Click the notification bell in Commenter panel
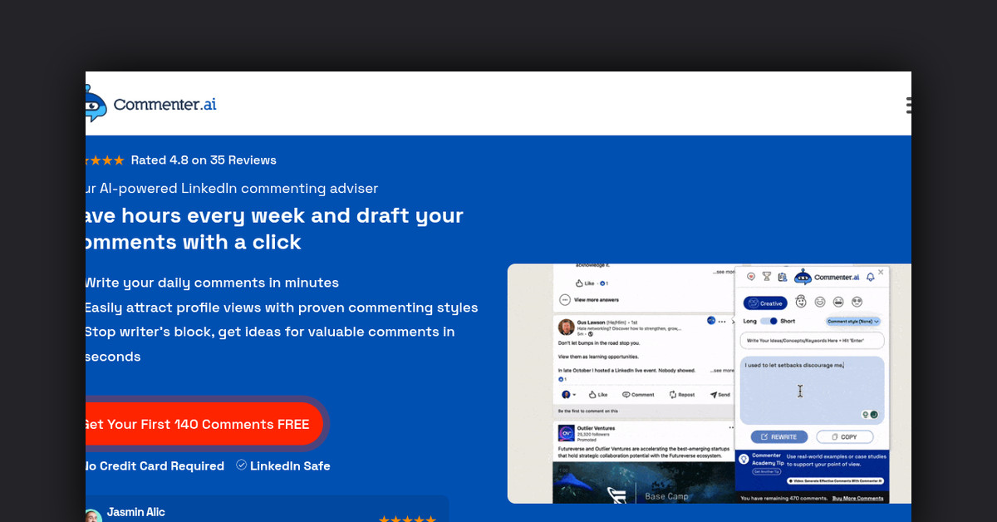Image resolution: width=997 pixels, height=522 pixels. click(870, 277)
